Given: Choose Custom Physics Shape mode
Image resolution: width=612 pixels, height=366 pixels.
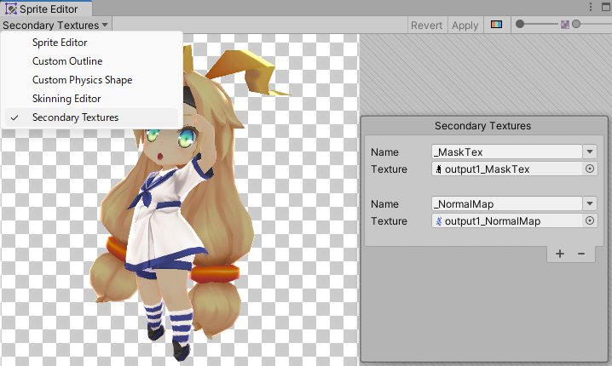Looking at the screenshot, I should (x=92, y=80).
